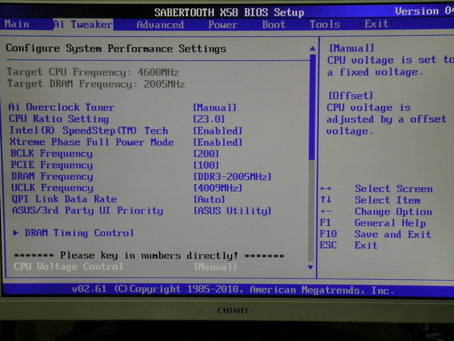Open DRAM Timing Control submenu
Screen dimensions: 454x341
click(79, 233)
